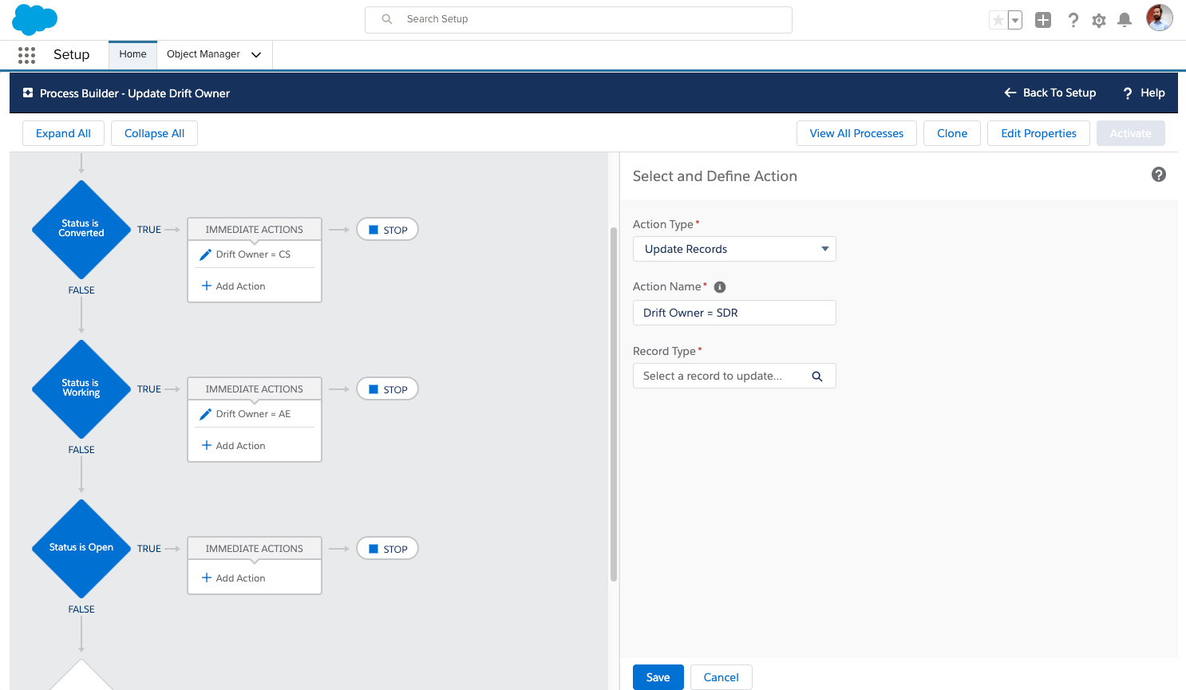Viewport: 1186px width, 690px height.
Task: Open the setup gear menu
Action: 1099,21
